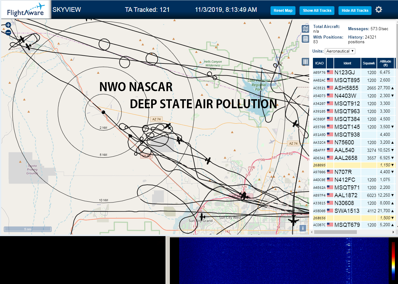Screen dimensions: 398x284
Task: Select aircraft row SWA1513
Action: (354, 211)
